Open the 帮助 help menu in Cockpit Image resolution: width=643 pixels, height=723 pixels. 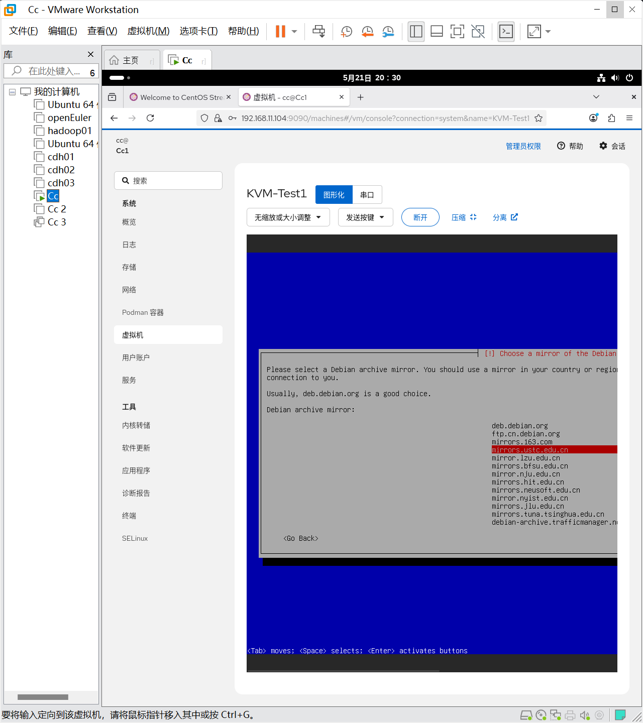[x=570, y=146]
